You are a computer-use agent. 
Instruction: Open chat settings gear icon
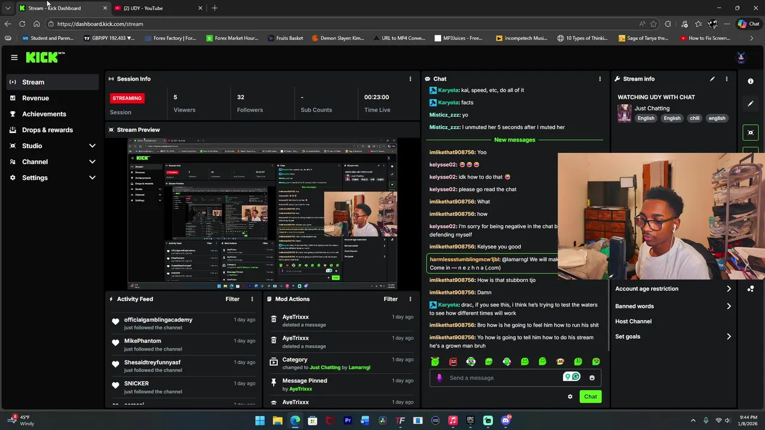(x=570, y=397)
